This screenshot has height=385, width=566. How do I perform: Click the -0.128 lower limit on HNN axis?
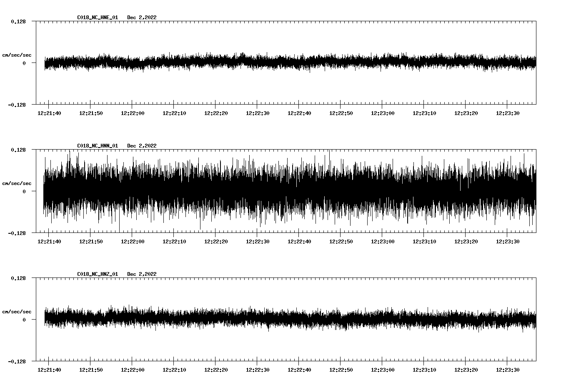pos(17,233)
